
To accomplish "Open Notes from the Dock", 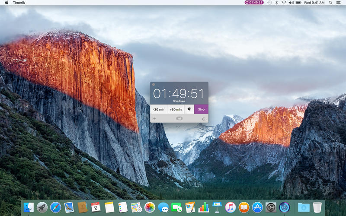I will coord(109,207).
